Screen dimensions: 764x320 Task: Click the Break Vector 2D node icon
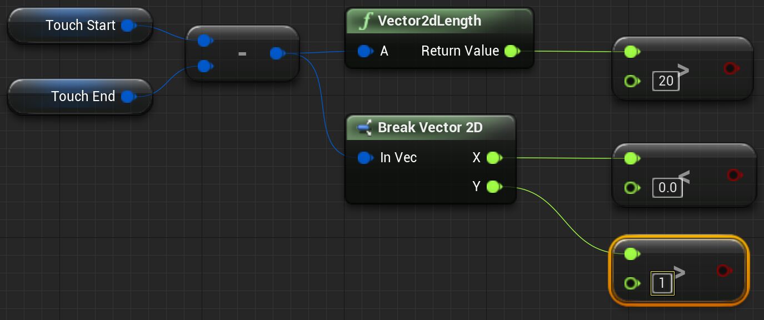coord(364,128)
